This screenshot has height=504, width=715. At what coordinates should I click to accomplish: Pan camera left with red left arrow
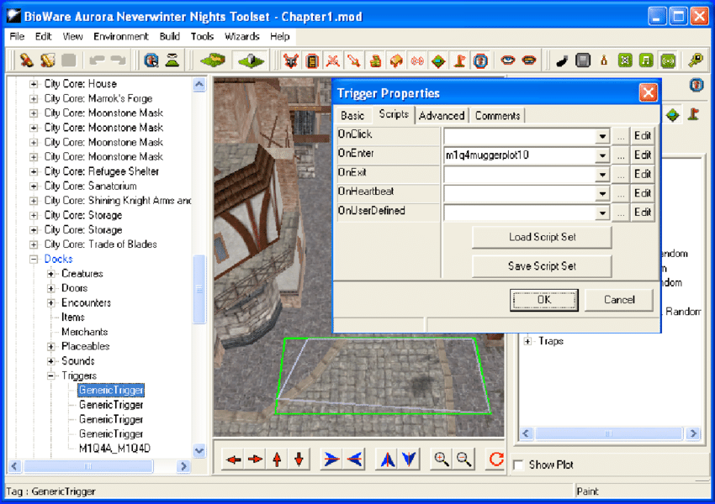[x=233, y=459]
